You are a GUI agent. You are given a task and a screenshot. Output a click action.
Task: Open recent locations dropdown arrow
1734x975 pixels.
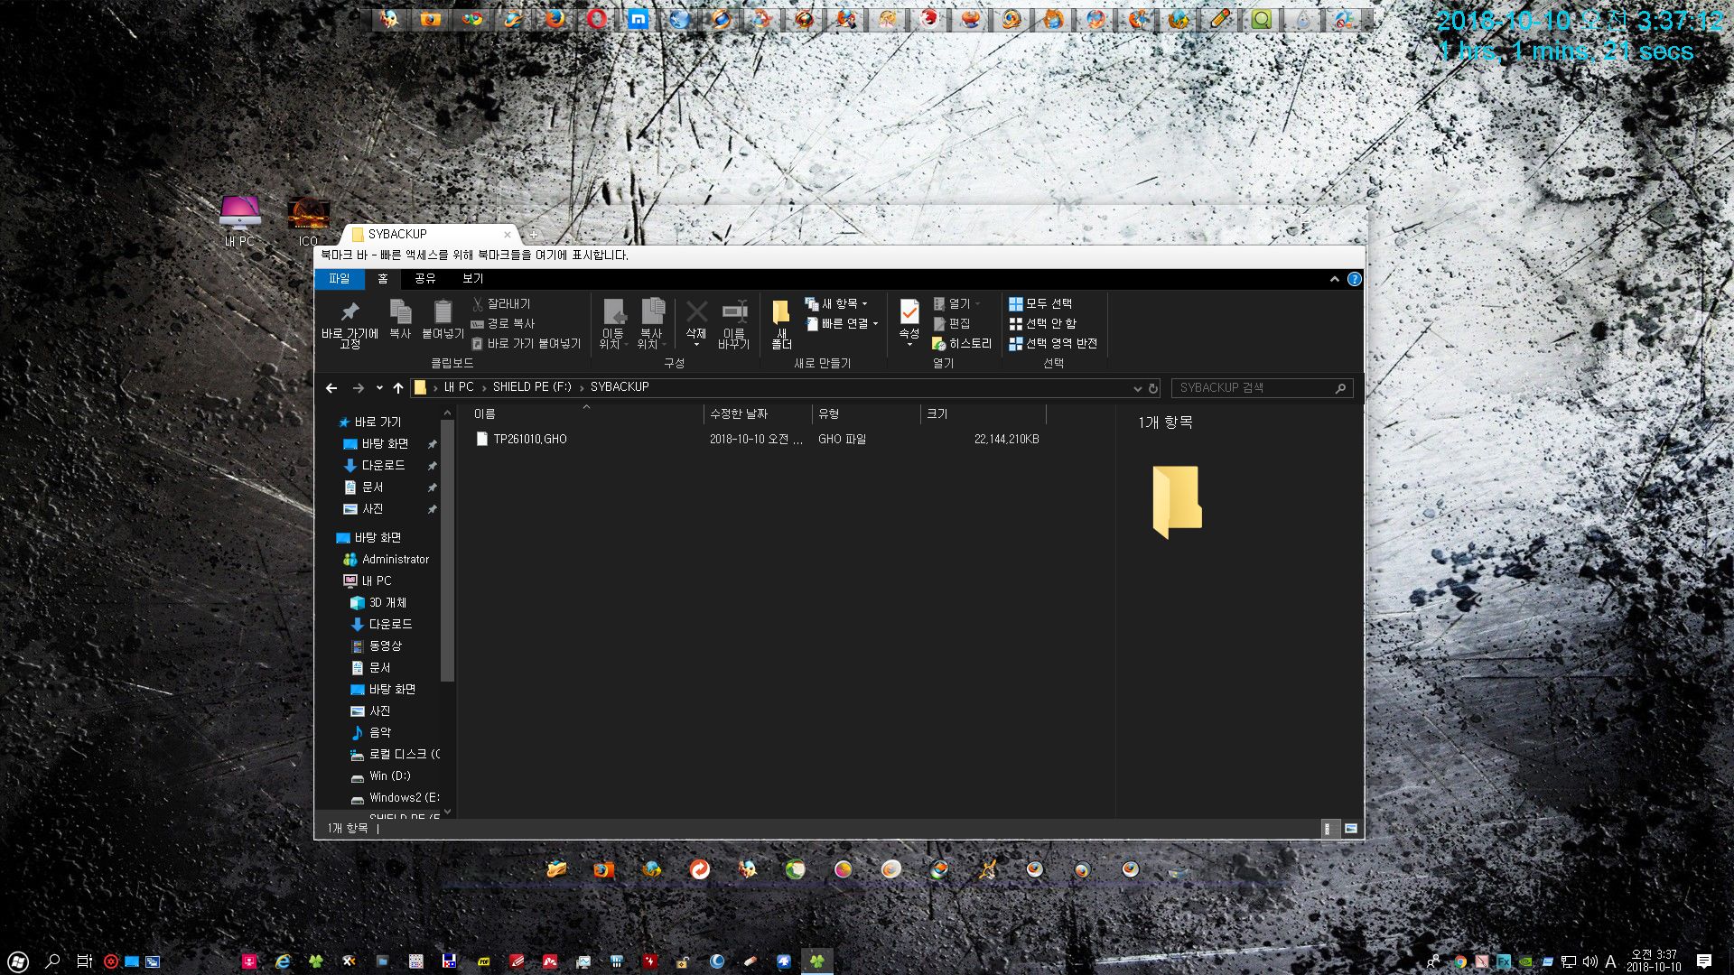click(x=379, y=388)
